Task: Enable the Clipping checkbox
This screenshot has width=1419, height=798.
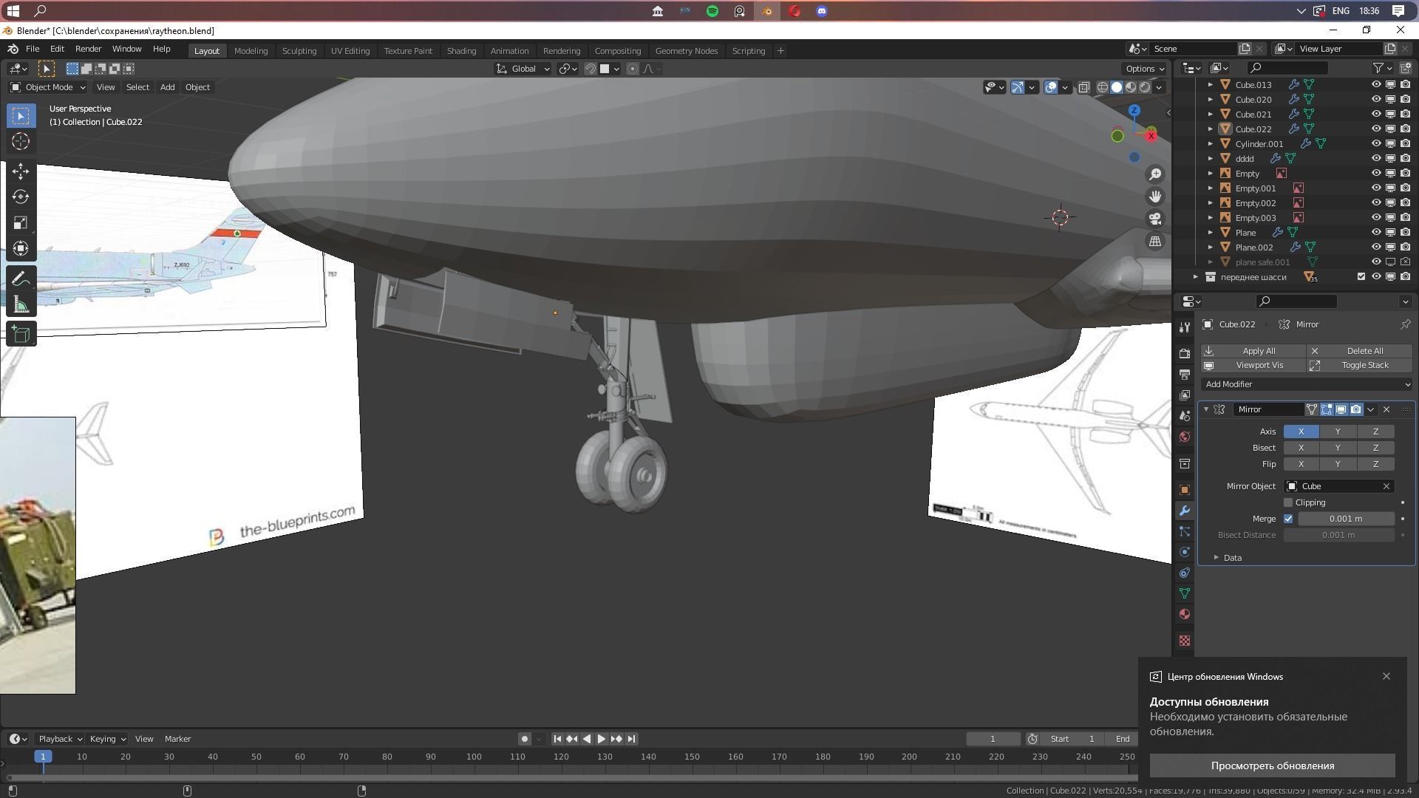Action: pos(1288,502)
